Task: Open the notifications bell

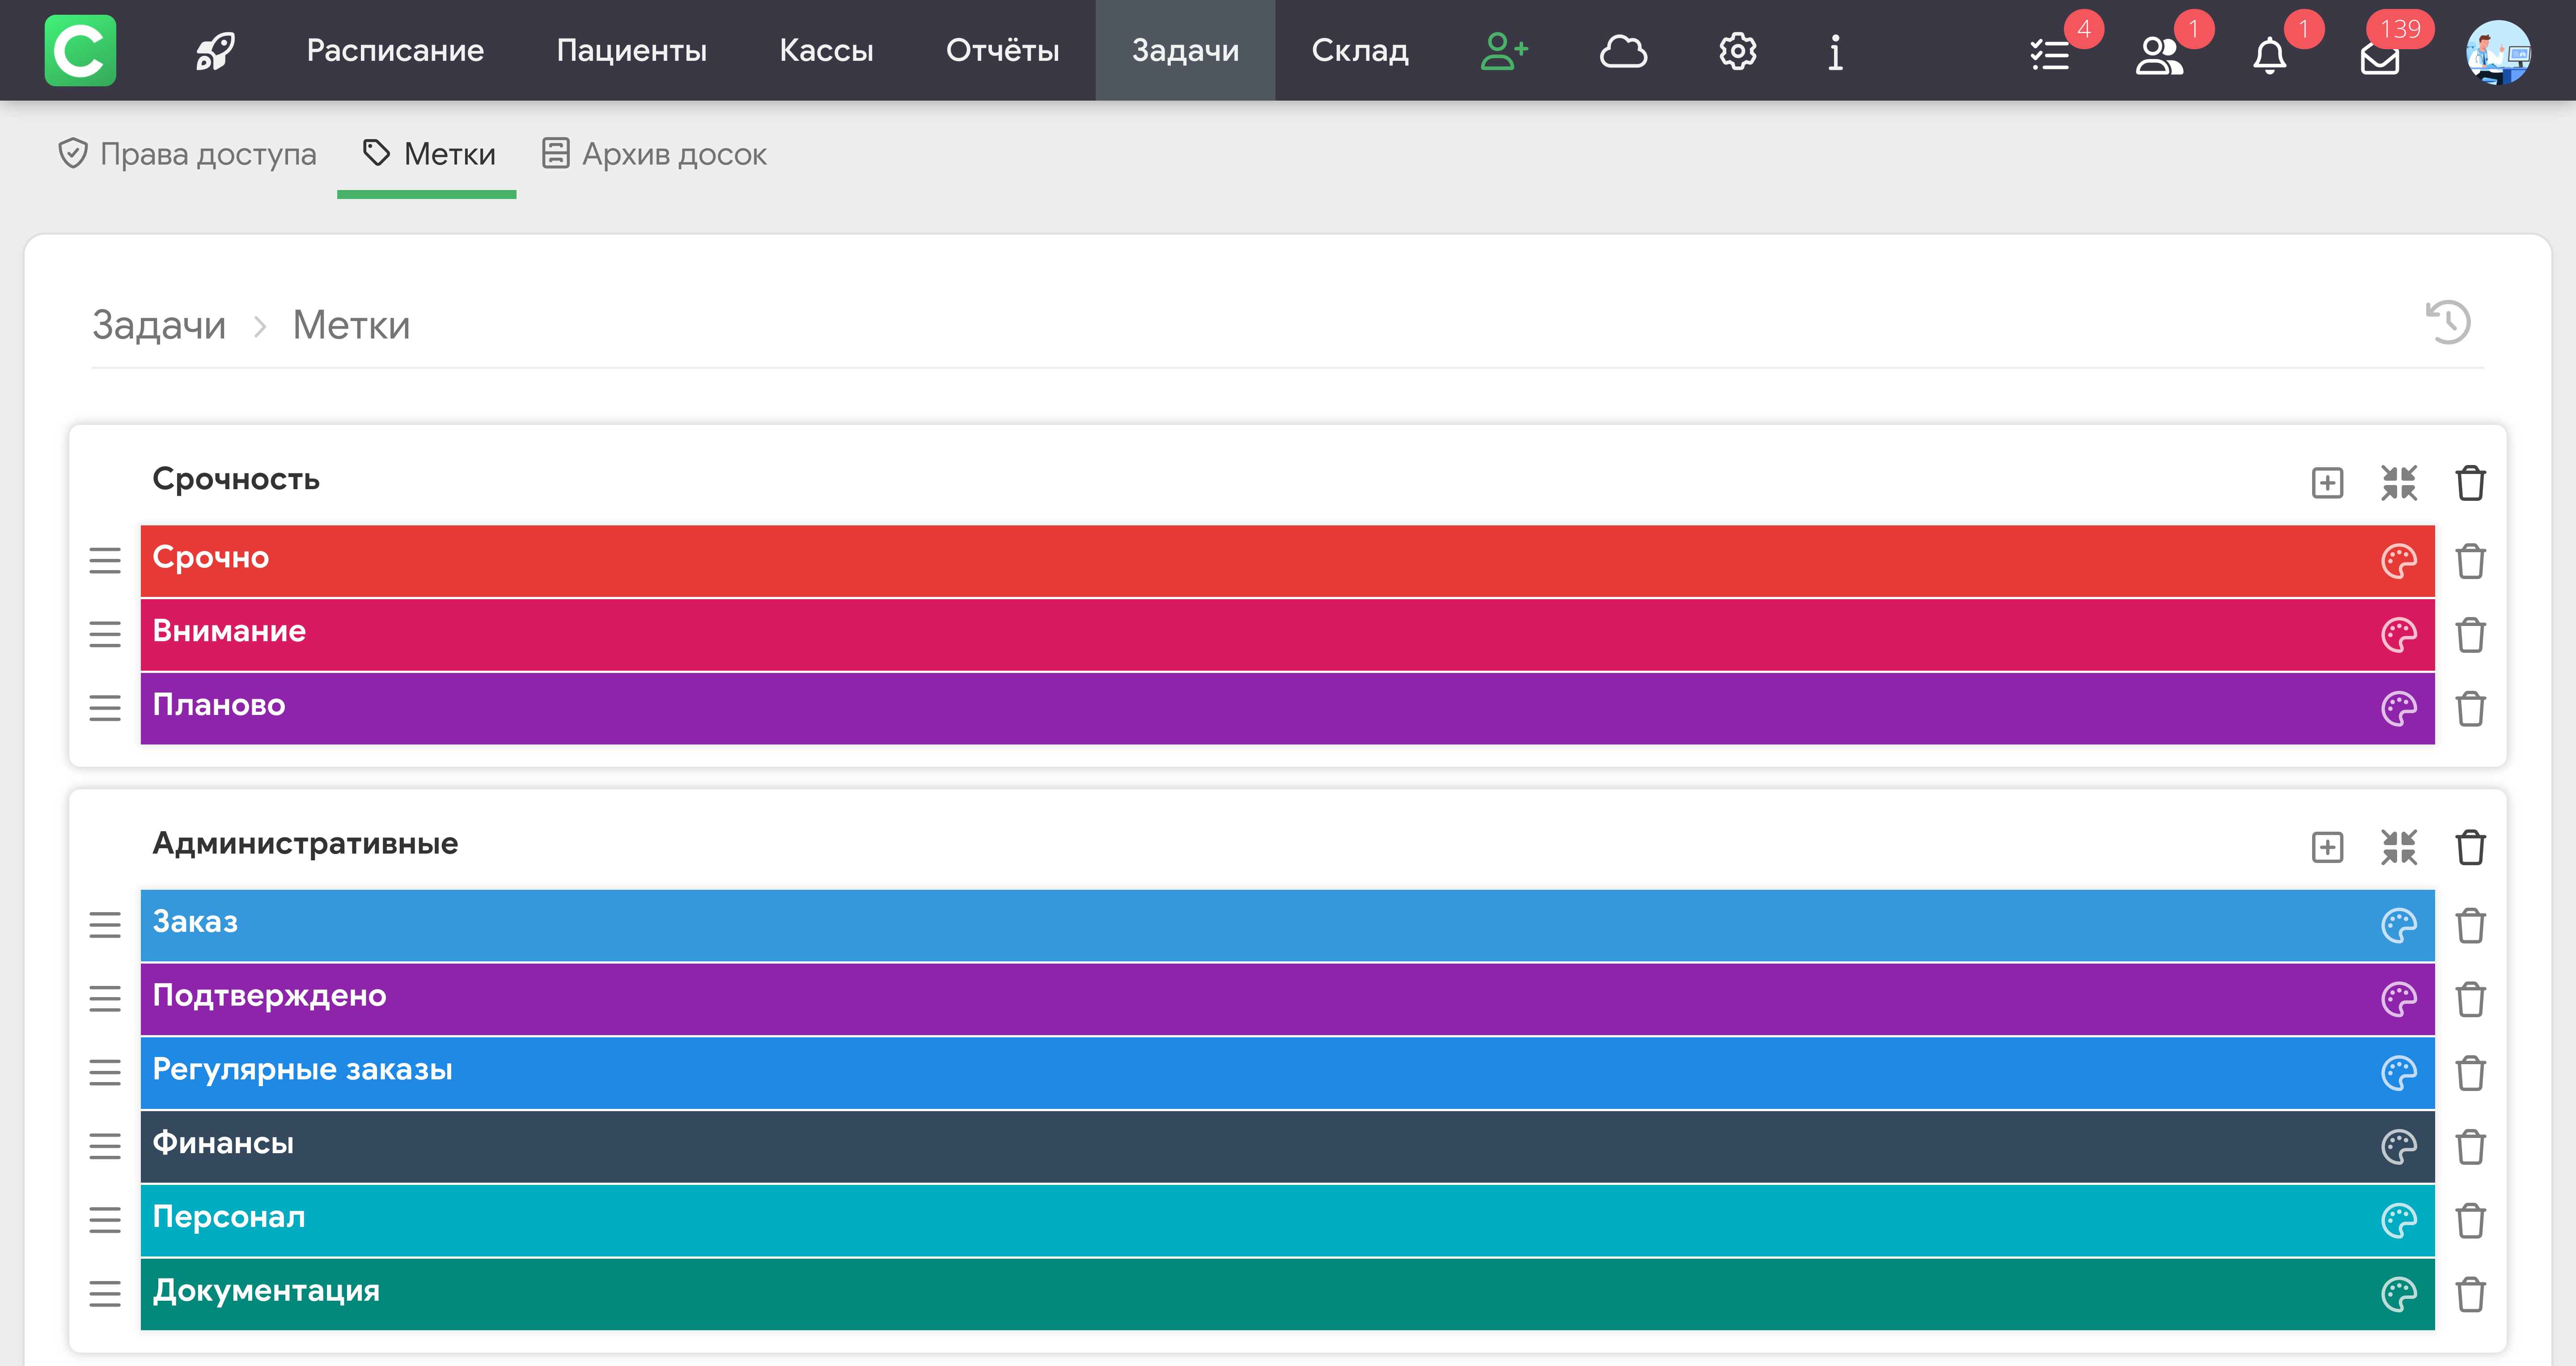Action: (2269, 56)
